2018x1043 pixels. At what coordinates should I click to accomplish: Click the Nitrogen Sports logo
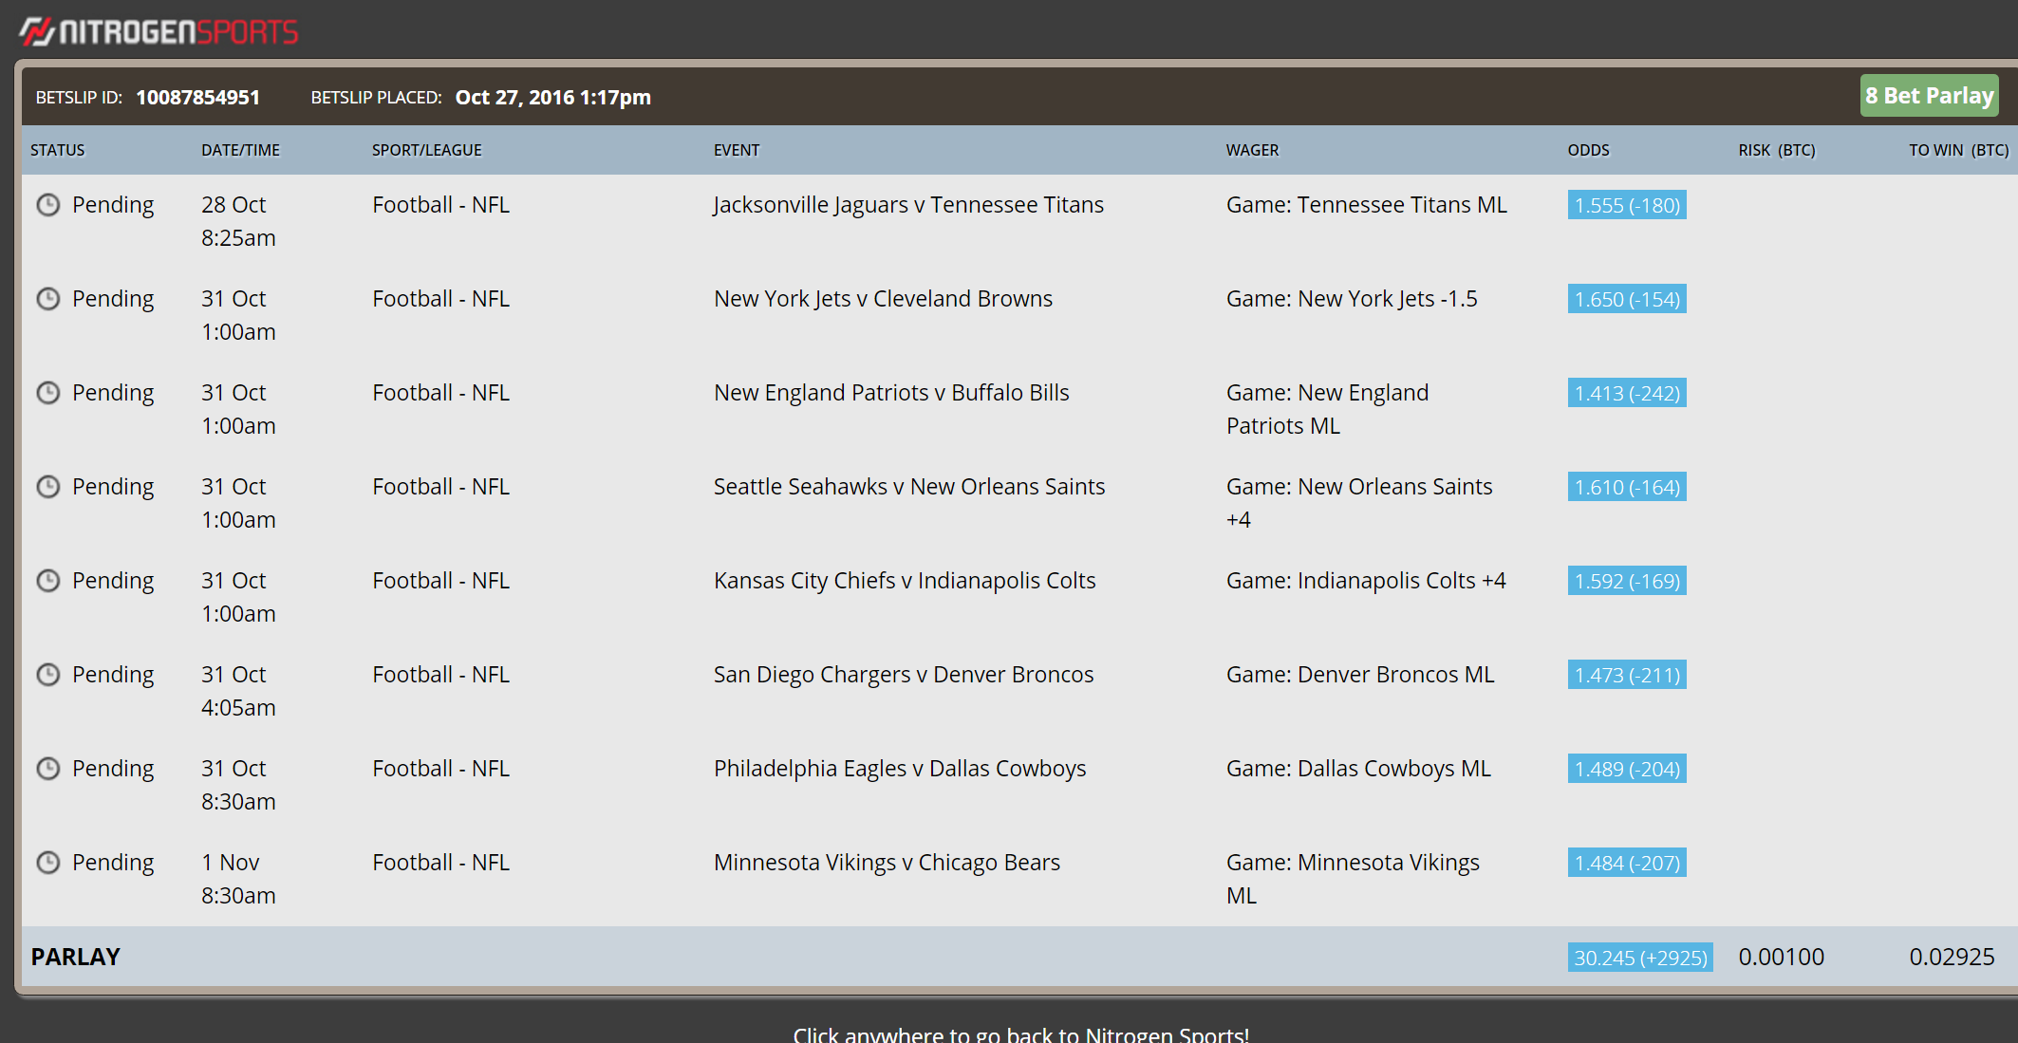(159, 31)
